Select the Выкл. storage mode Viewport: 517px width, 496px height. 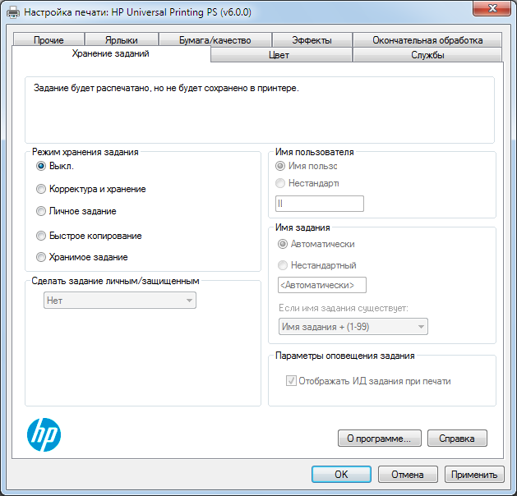(41, 166)
